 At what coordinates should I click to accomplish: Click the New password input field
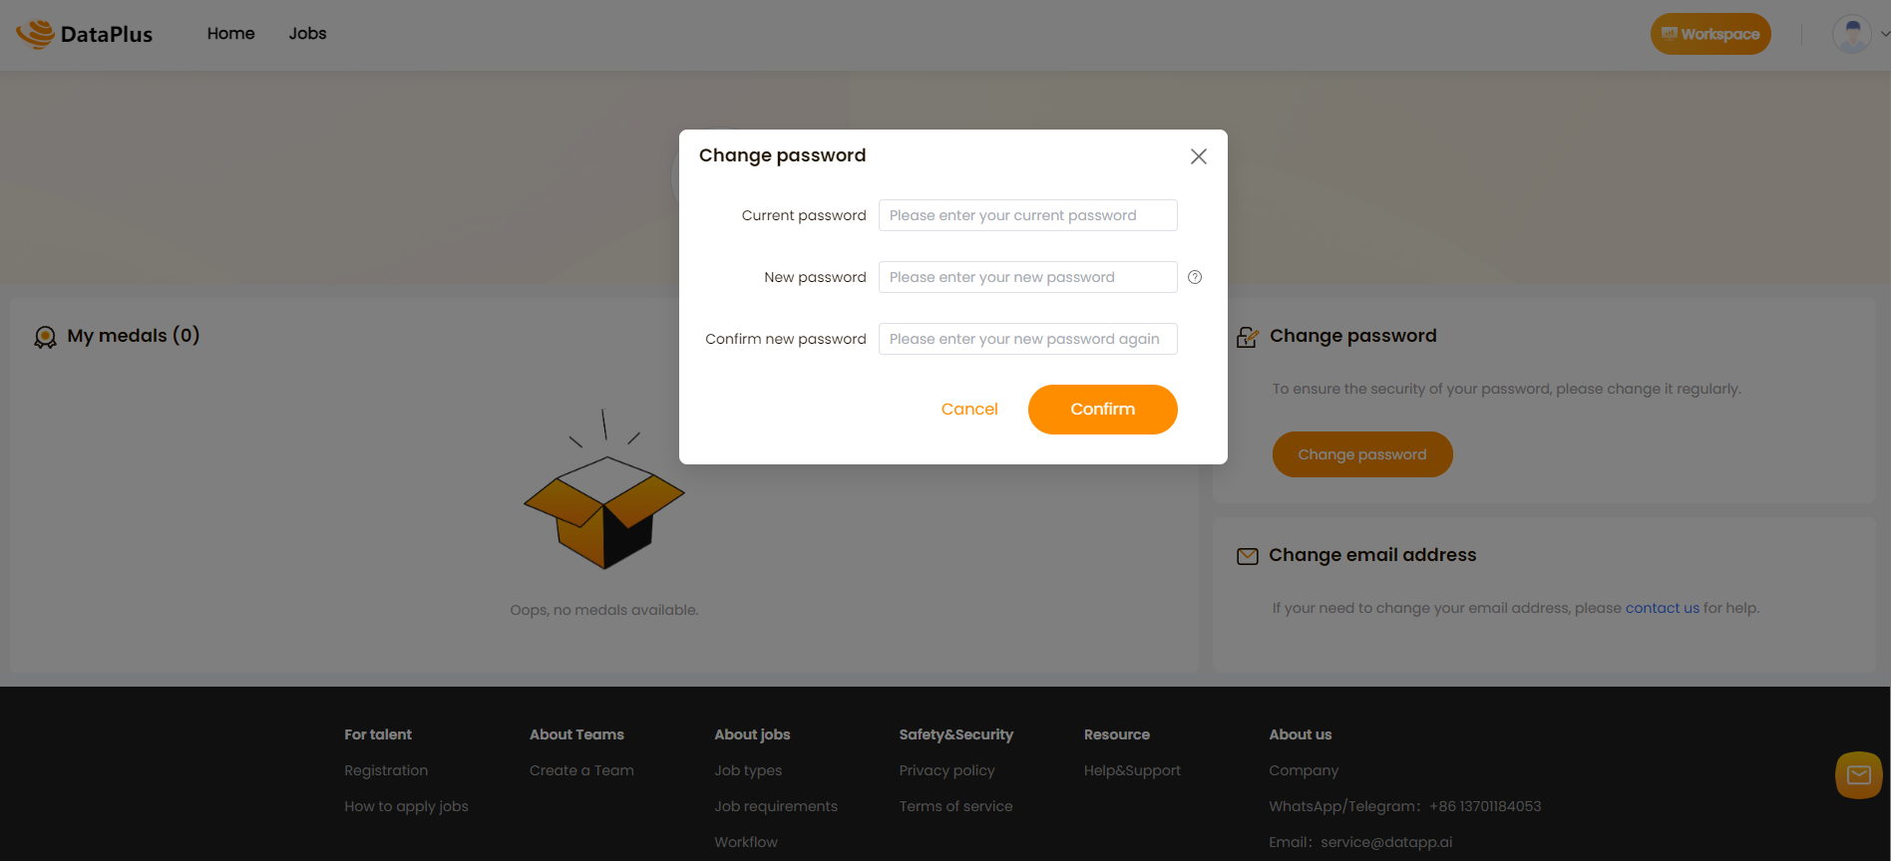(x=1028, y=277)
